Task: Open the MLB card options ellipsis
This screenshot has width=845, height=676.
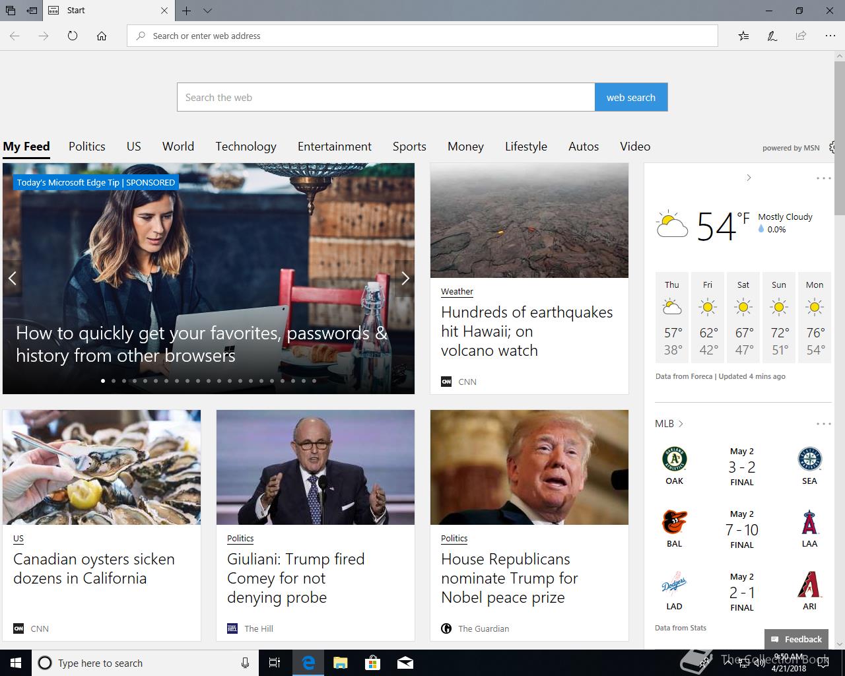Action: click(823, 424)
